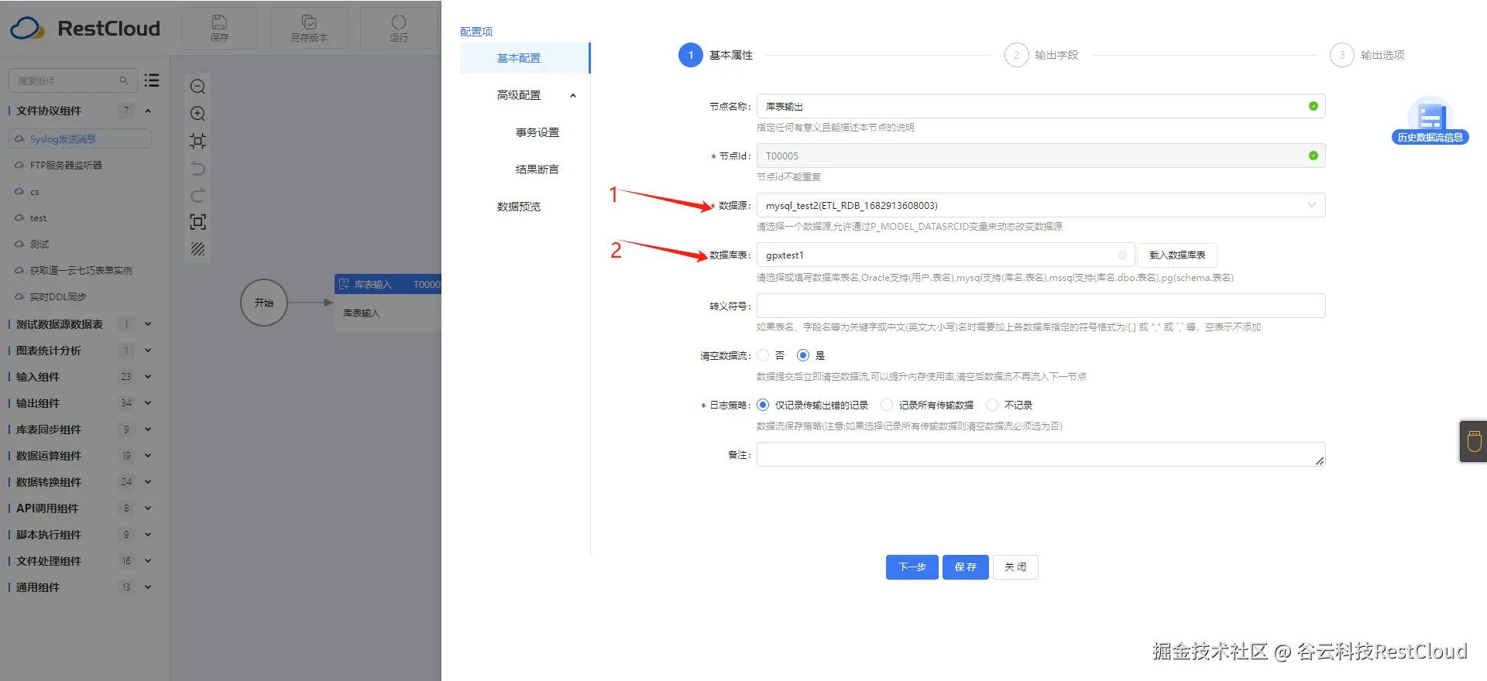
Task: Focus the 搜索组件 search box
Action: 73,80
